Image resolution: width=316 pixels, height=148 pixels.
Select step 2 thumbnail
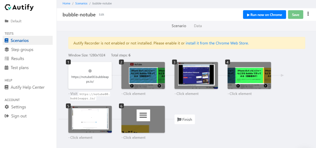point(143,75)
